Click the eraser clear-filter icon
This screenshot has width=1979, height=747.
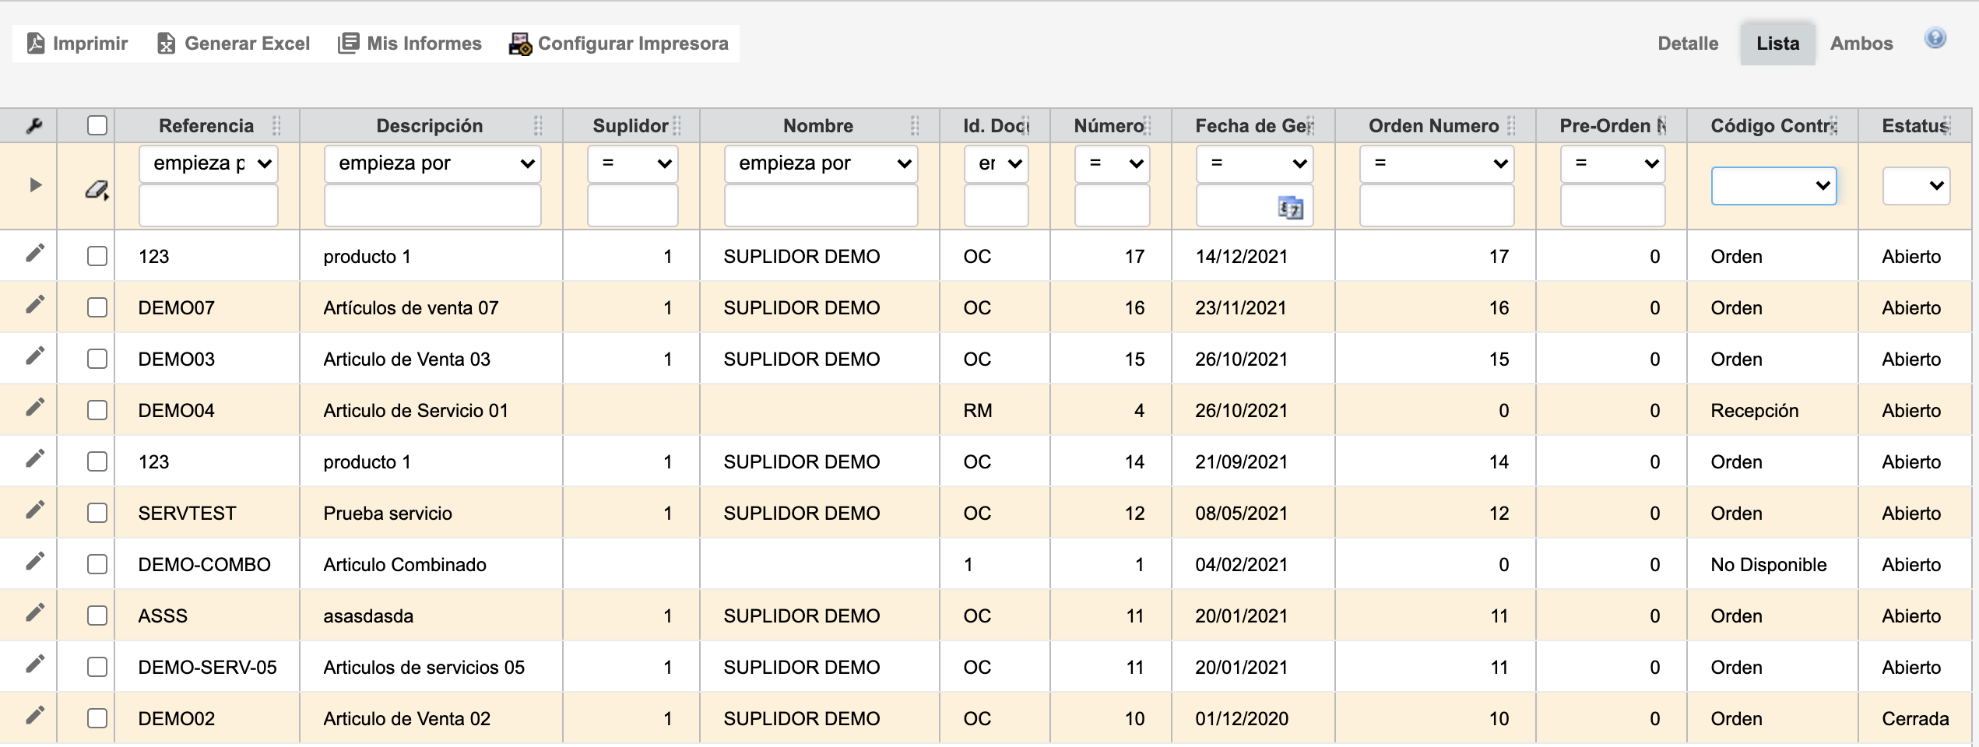coord(96,189)
